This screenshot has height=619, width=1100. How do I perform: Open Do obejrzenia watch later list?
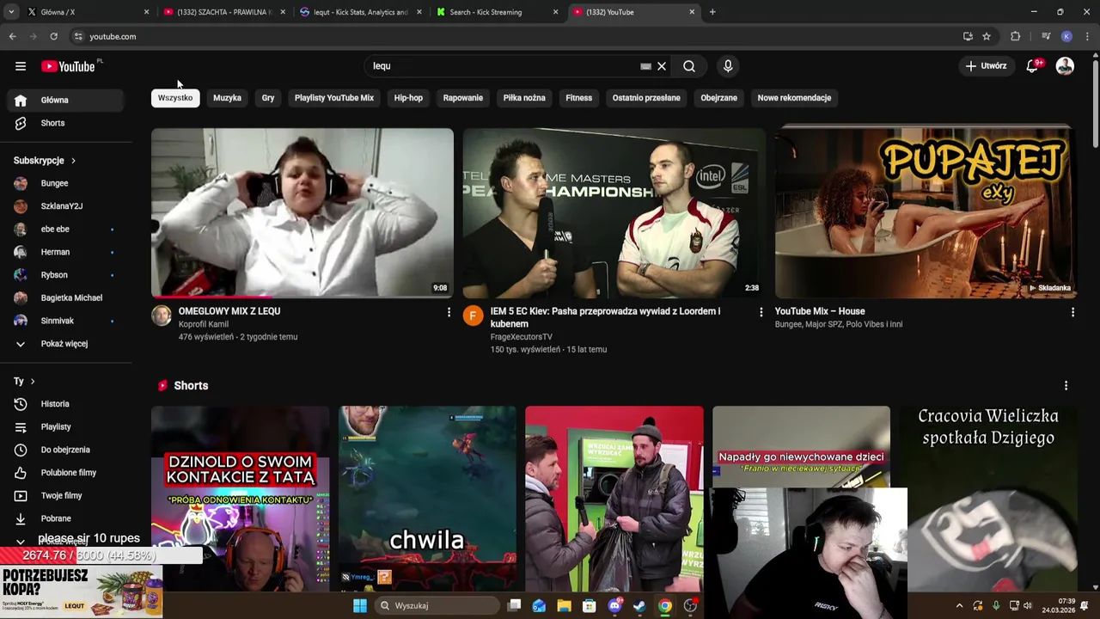pos(65,450)
